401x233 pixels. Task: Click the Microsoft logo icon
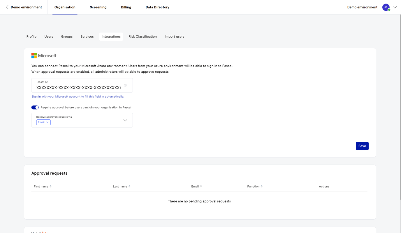pyautogui.click(x=34, y=55)
